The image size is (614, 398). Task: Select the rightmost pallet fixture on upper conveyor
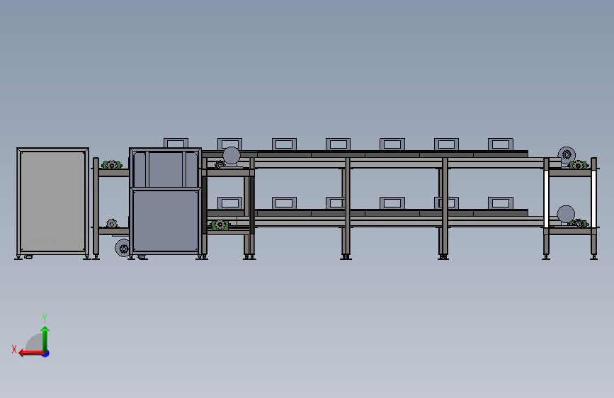point(501,144)
